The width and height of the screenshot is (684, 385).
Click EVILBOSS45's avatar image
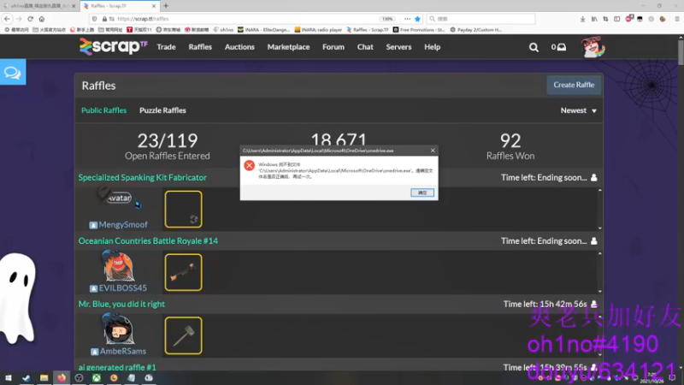pyautogui.click(x=118, y=265)
